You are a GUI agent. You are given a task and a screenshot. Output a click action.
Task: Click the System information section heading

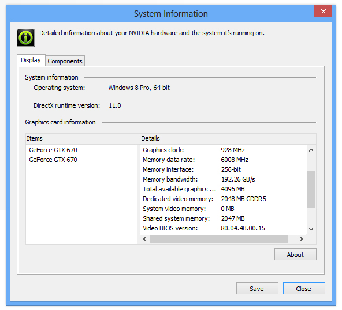coord(51,77)
